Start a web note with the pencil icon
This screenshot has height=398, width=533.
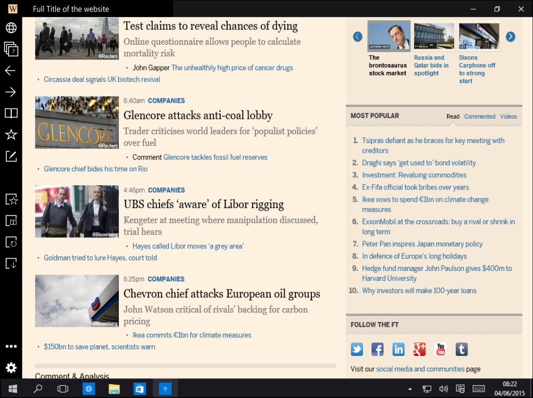coord(11,156)
